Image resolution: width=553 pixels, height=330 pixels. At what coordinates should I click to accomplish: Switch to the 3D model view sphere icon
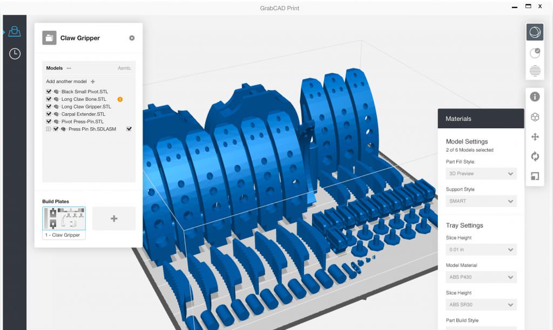tap(535, 32)
